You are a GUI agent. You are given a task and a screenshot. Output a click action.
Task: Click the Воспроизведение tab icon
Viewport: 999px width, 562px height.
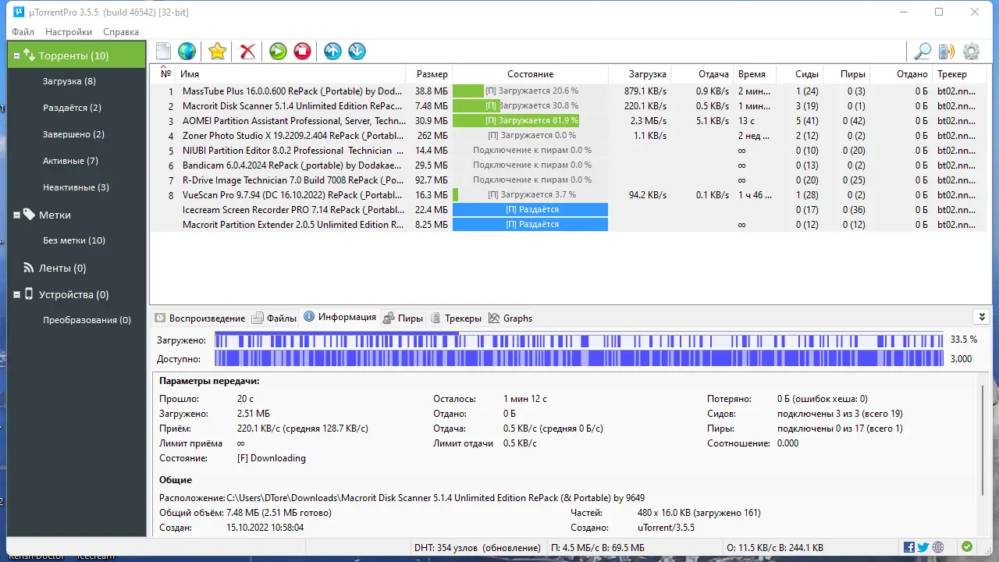[x=160, y=318]
